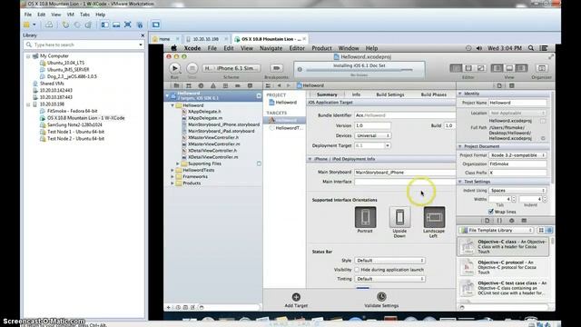Expand the Supporting Files group
This screenshot has width=581, height=327.
178,163
